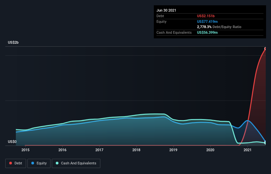Click the Debt label in tooltip
Screen dimensions: 271x174
[x=160, y=16]
